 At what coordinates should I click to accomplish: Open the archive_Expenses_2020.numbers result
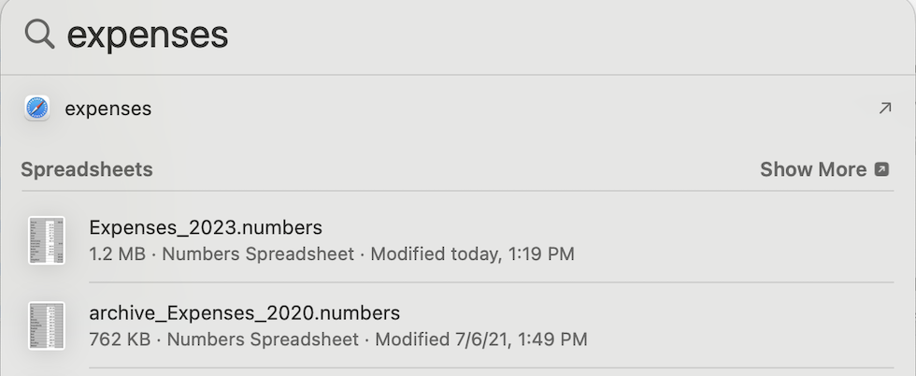coord(245,312)
